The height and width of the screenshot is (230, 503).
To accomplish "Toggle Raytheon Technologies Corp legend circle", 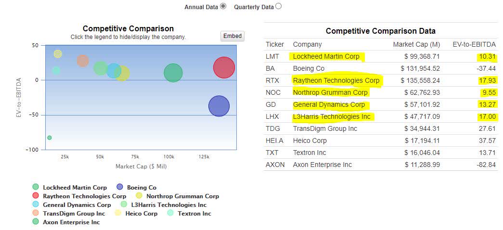I will tap(36, 196).
